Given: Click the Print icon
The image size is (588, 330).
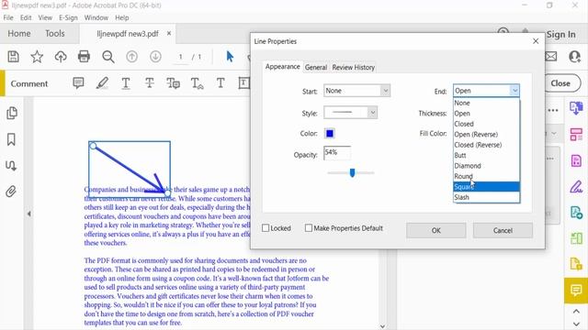Looking at the screenshot, I should point(84,57).
